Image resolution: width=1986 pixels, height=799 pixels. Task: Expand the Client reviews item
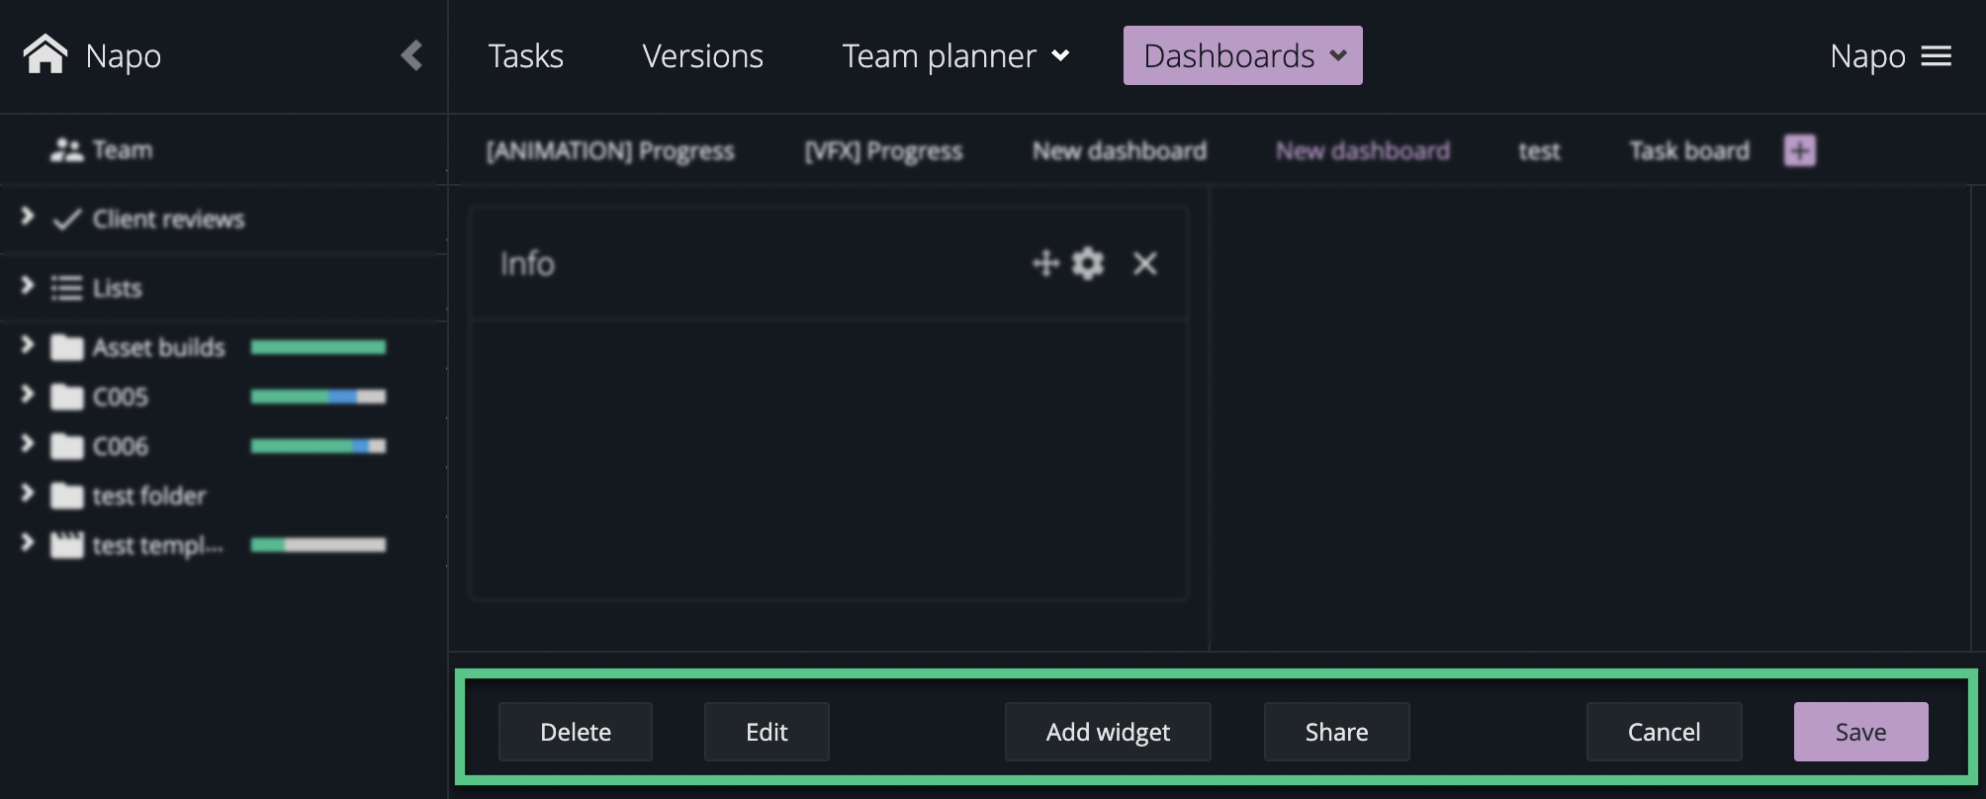click(27, 217)
